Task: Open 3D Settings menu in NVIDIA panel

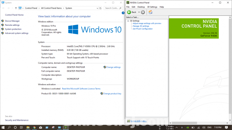Action: coord(152,7)
